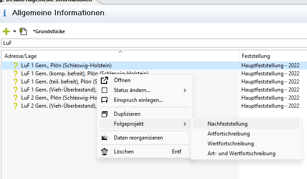Click the status icon of the LuF 2 Gem., Plön row
The width and height of the screenshot is (307, 179).
[x=15, y=98]
